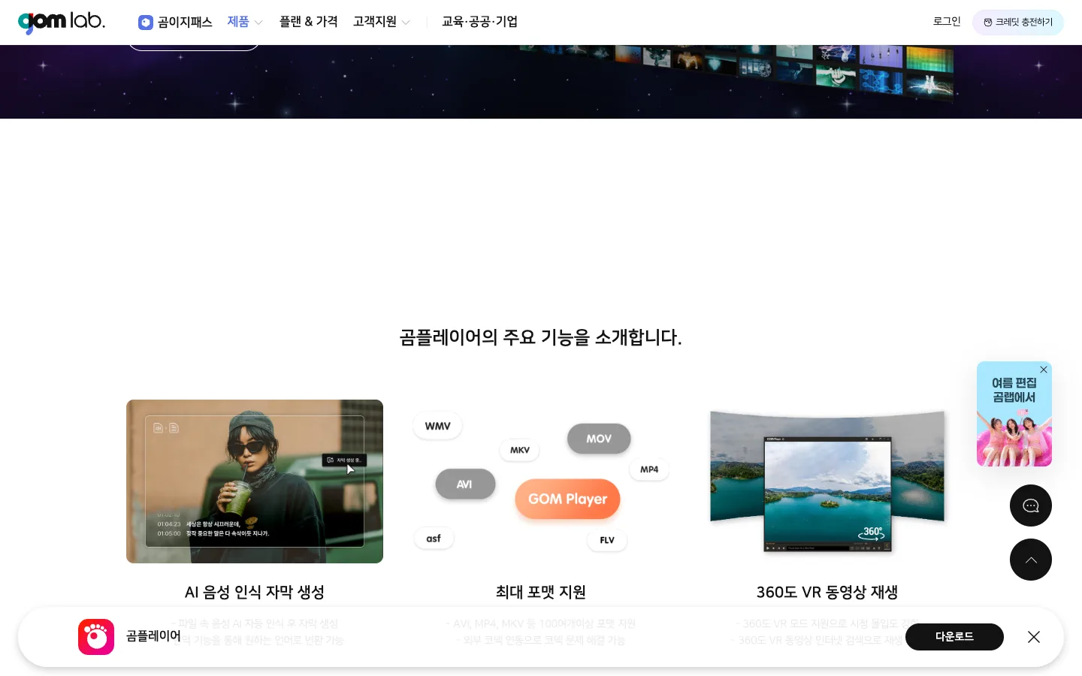
Task: Click the AVI format tag
Action: click(x=465, y=484)
